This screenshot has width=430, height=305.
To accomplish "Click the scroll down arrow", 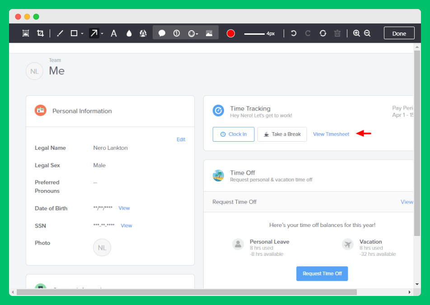I will click(x=417, y=284).
